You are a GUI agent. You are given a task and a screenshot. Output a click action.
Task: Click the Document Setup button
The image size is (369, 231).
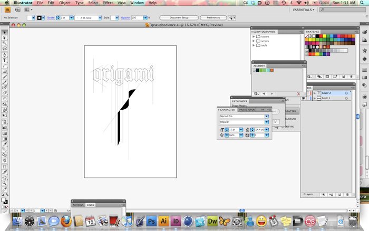tap(179, 18)
